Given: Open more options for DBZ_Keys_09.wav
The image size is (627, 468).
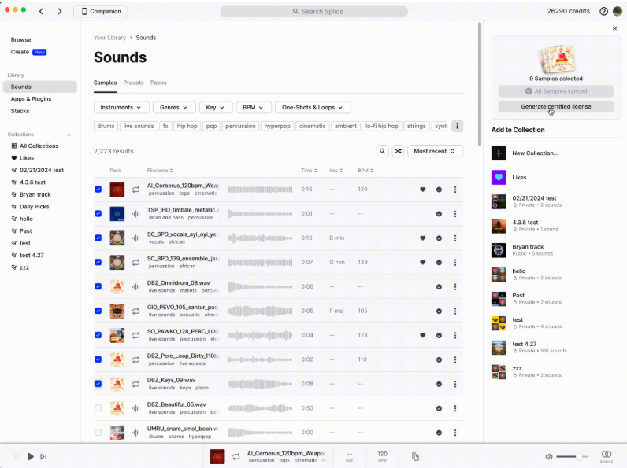Looking at the screenshot, I should coord(455,384).
